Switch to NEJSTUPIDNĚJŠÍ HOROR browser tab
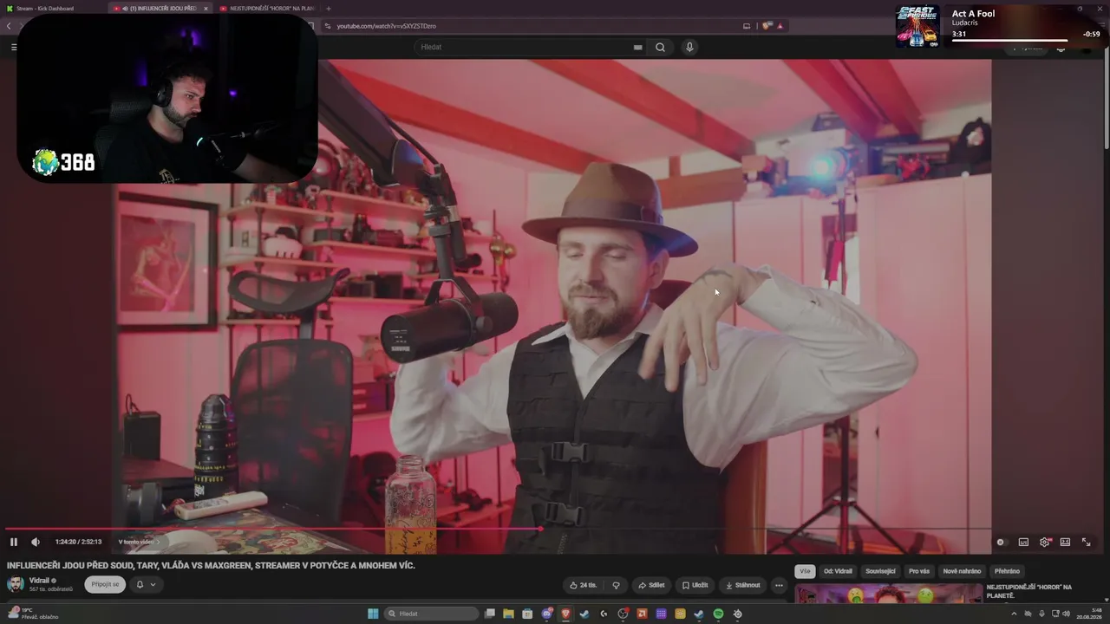Viewport: 1110px width, 624px height. (x=266, y=9)
